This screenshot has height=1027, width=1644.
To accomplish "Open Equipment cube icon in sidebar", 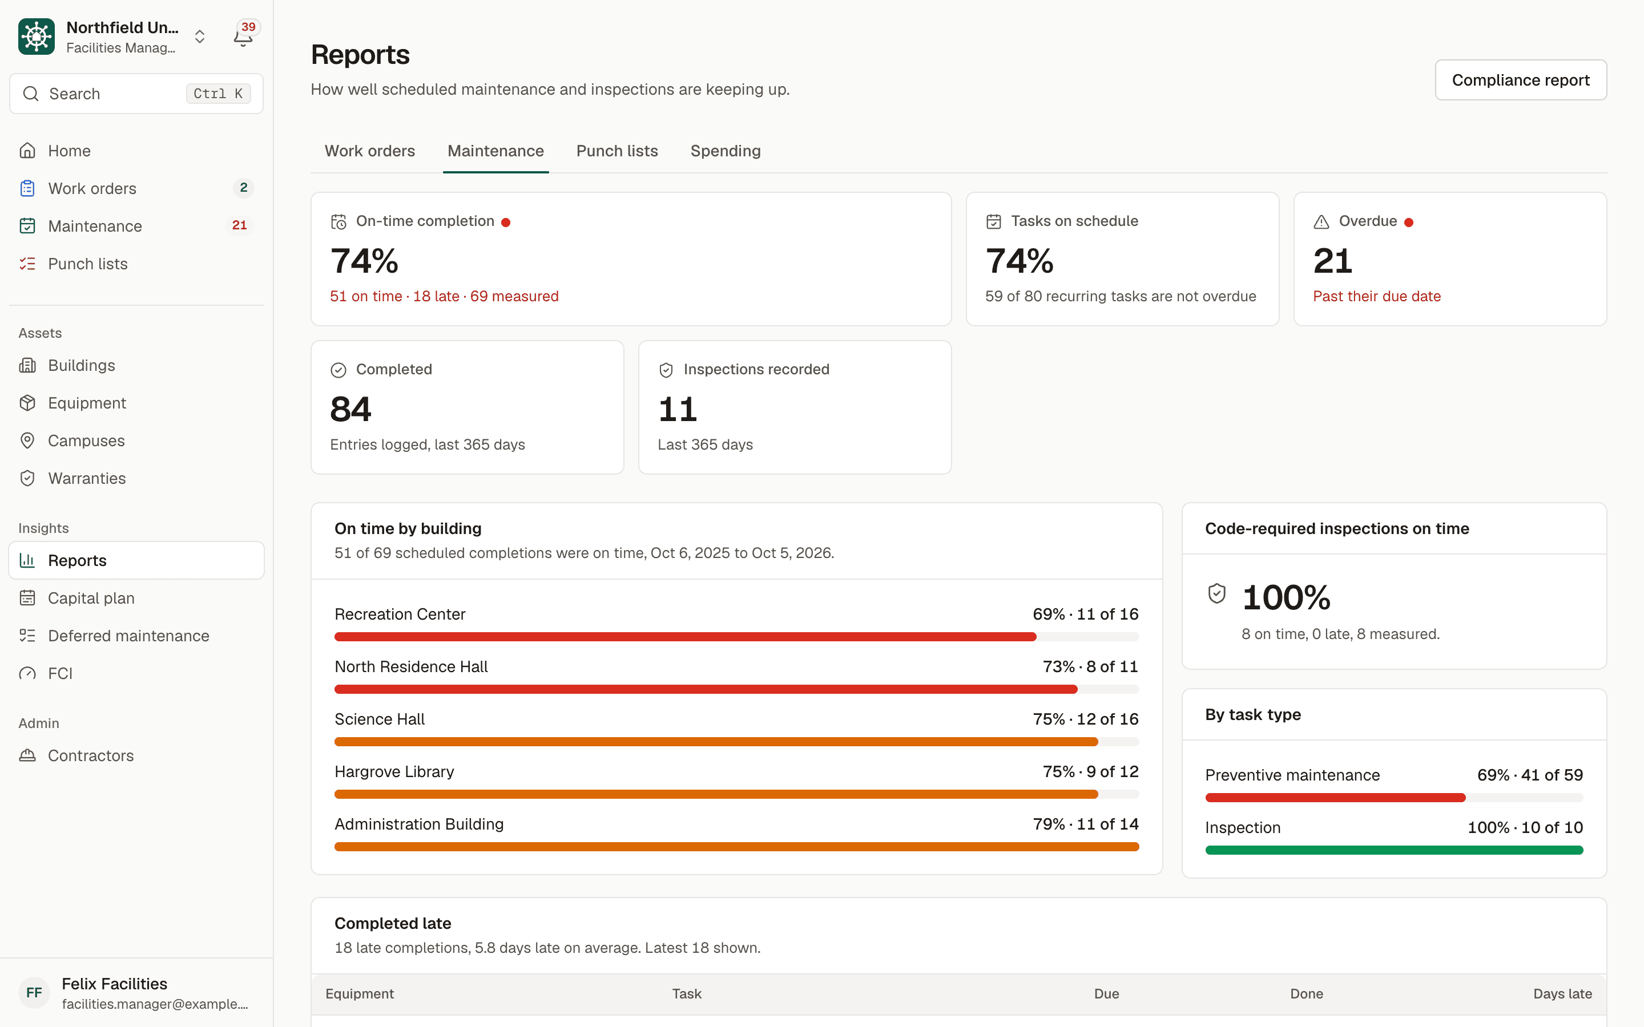I will tap(27, 403).
